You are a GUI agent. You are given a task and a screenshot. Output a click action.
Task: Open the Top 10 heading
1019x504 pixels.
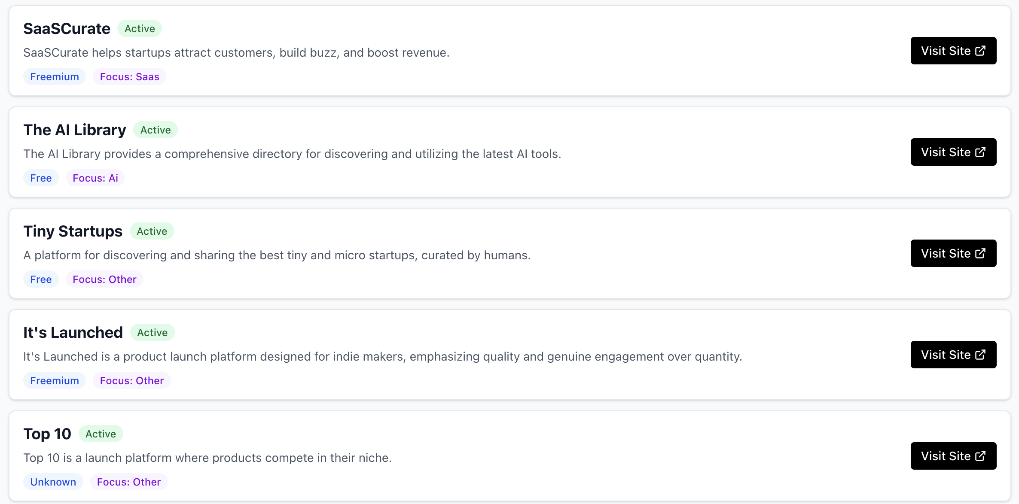pos(47,434)
